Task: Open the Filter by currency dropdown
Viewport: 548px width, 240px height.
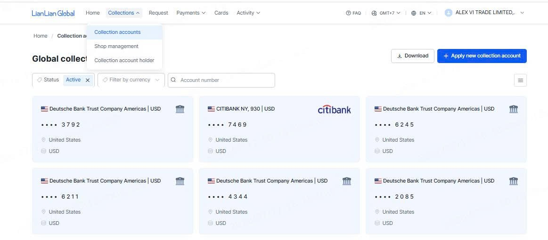Action: click(x=131, y=80)
